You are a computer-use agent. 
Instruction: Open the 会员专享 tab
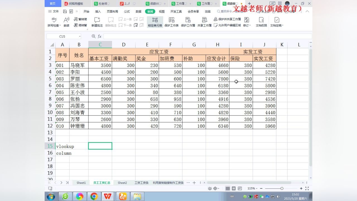(x=193, y=11)
